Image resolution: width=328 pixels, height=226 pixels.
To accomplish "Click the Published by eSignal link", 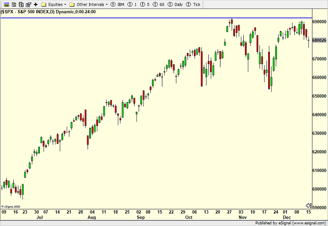I will click(291, 223).
